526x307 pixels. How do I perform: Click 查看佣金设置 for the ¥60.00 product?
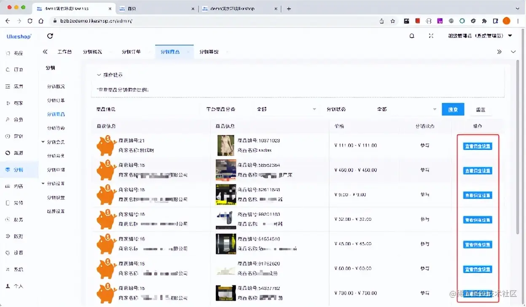[478, 269]
